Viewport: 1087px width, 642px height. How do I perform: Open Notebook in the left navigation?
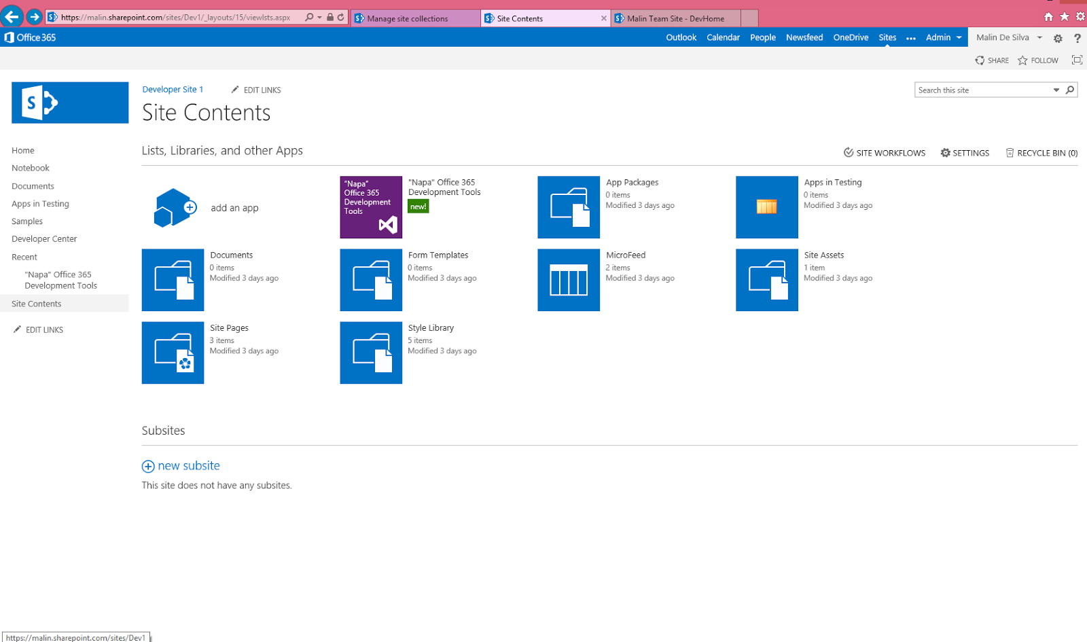coord(31,168)
